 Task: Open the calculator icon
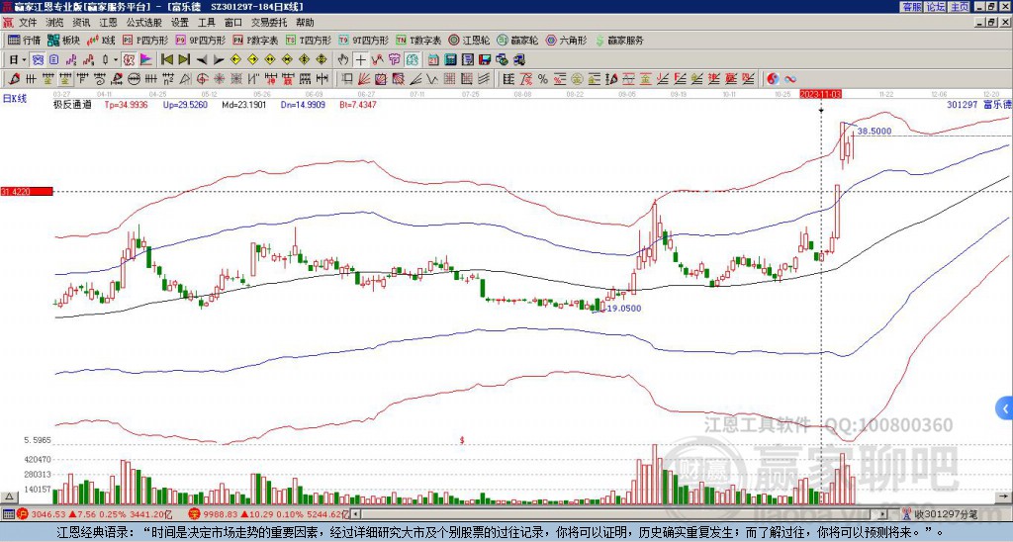[450, 60]
